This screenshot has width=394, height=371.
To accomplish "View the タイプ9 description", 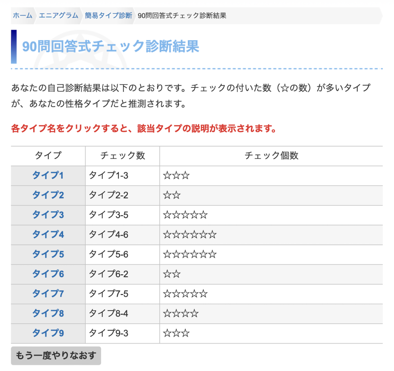I will [48, 333].
